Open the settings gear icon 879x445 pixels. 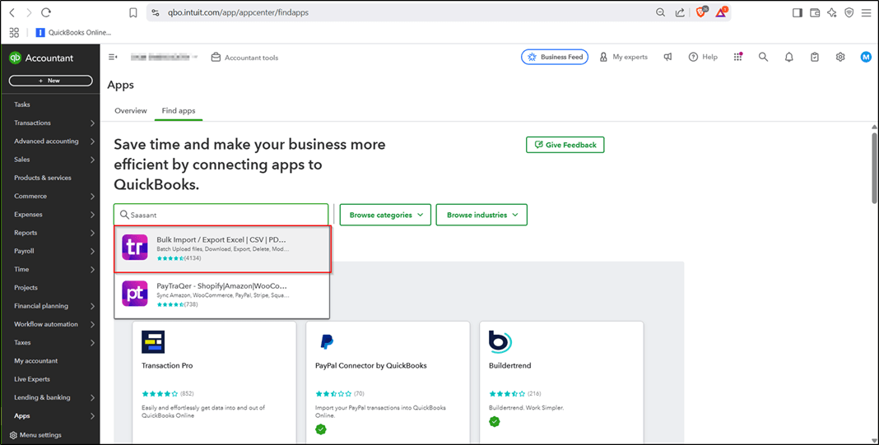(840, 57)
